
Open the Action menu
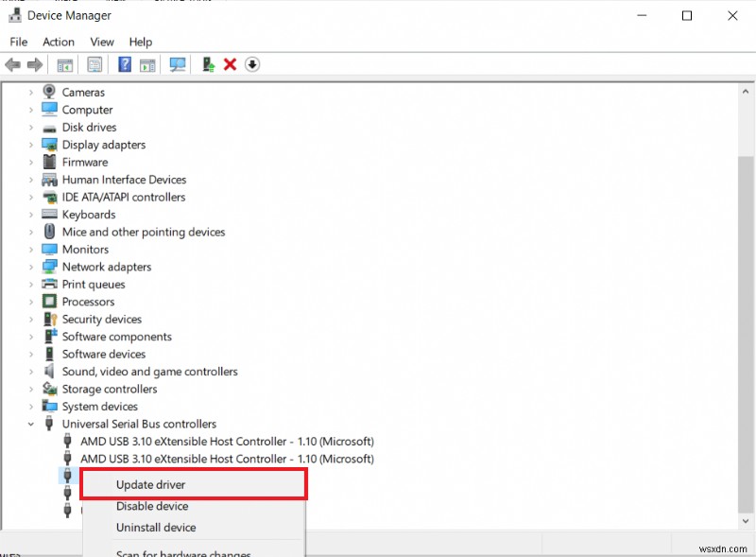coord(59,42)
